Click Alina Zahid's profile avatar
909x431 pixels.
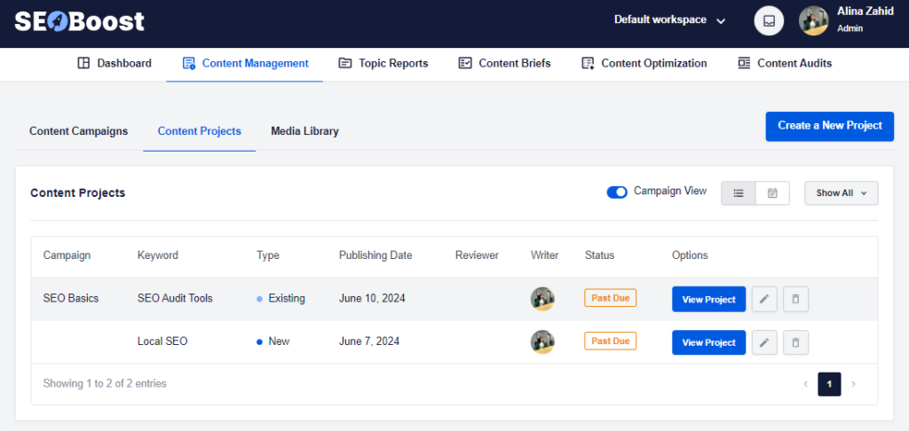click(x=813, y=21)
